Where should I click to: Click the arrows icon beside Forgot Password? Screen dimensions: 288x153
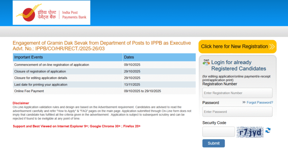click(x=244, y=102)
